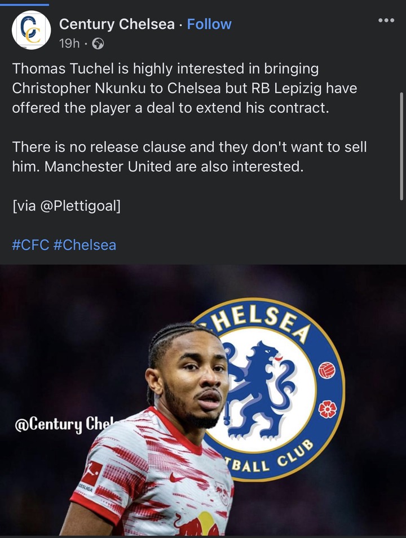Open the three-dot post options menu
Image resolution: width=406 pixels, height=538 pixels.
coord(386,20)
